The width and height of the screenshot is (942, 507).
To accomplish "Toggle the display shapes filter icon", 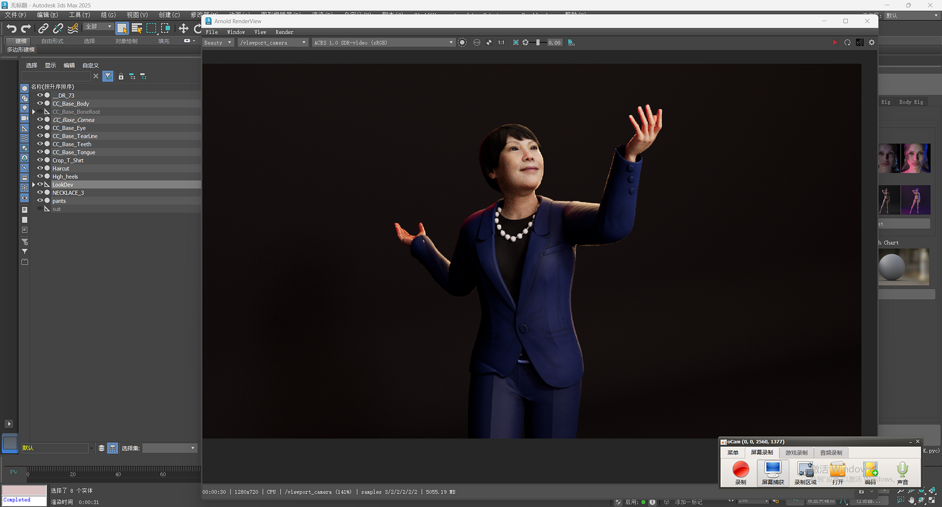I will [24, 98].
